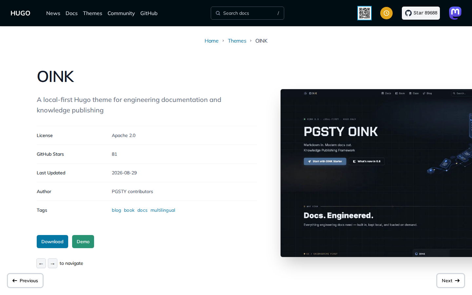Viewport: 472px width, 295px height.
Task: Click the 'to navigate' hint text
Action: pyautogui.click(x=71, y=263)
